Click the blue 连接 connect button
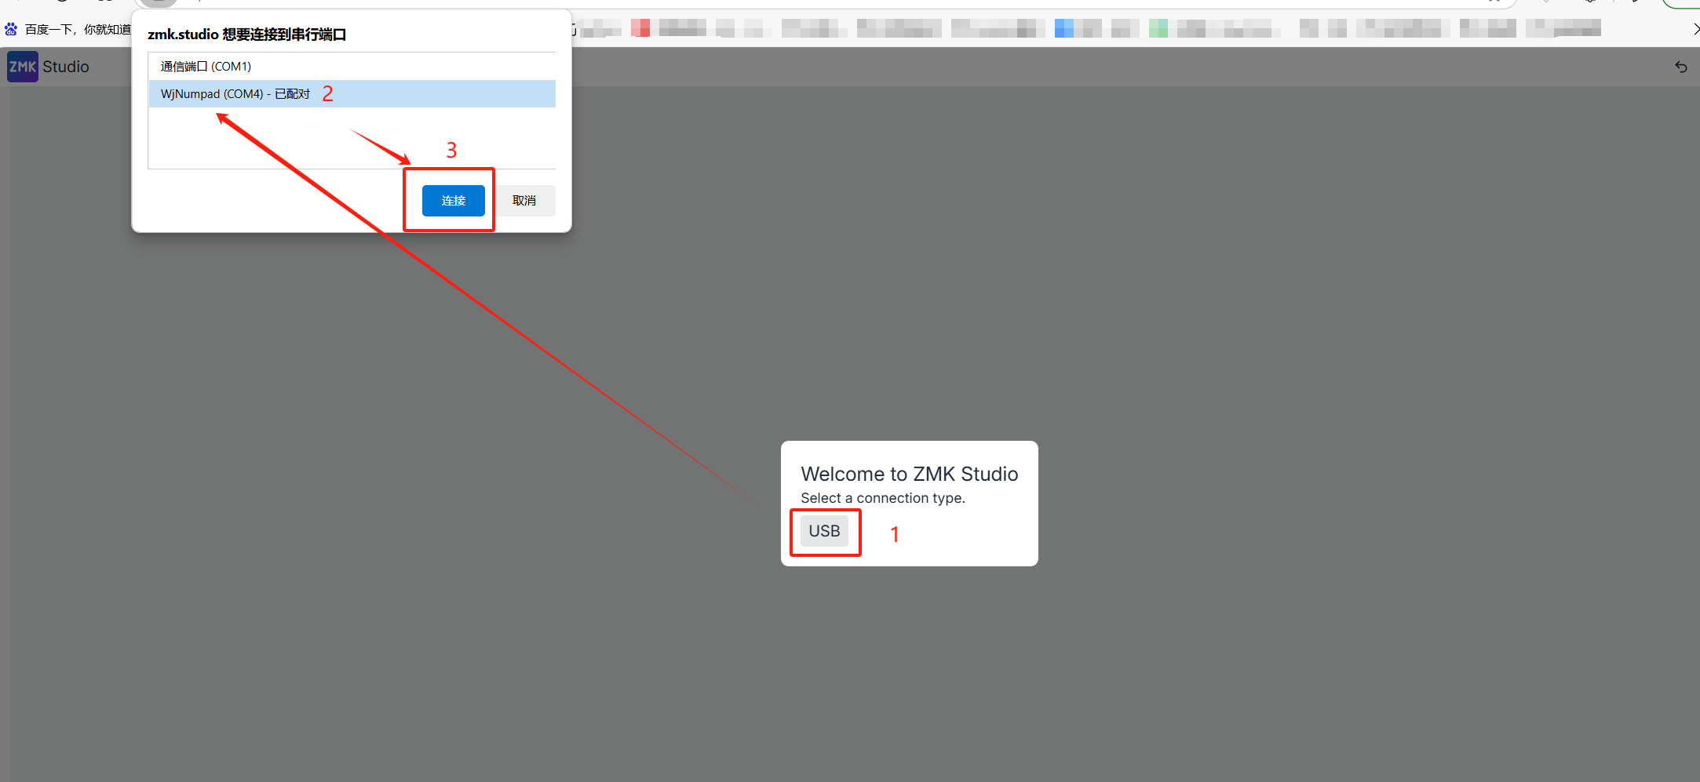Screen dimensions: 1700x782 click(x=454, y=201)
